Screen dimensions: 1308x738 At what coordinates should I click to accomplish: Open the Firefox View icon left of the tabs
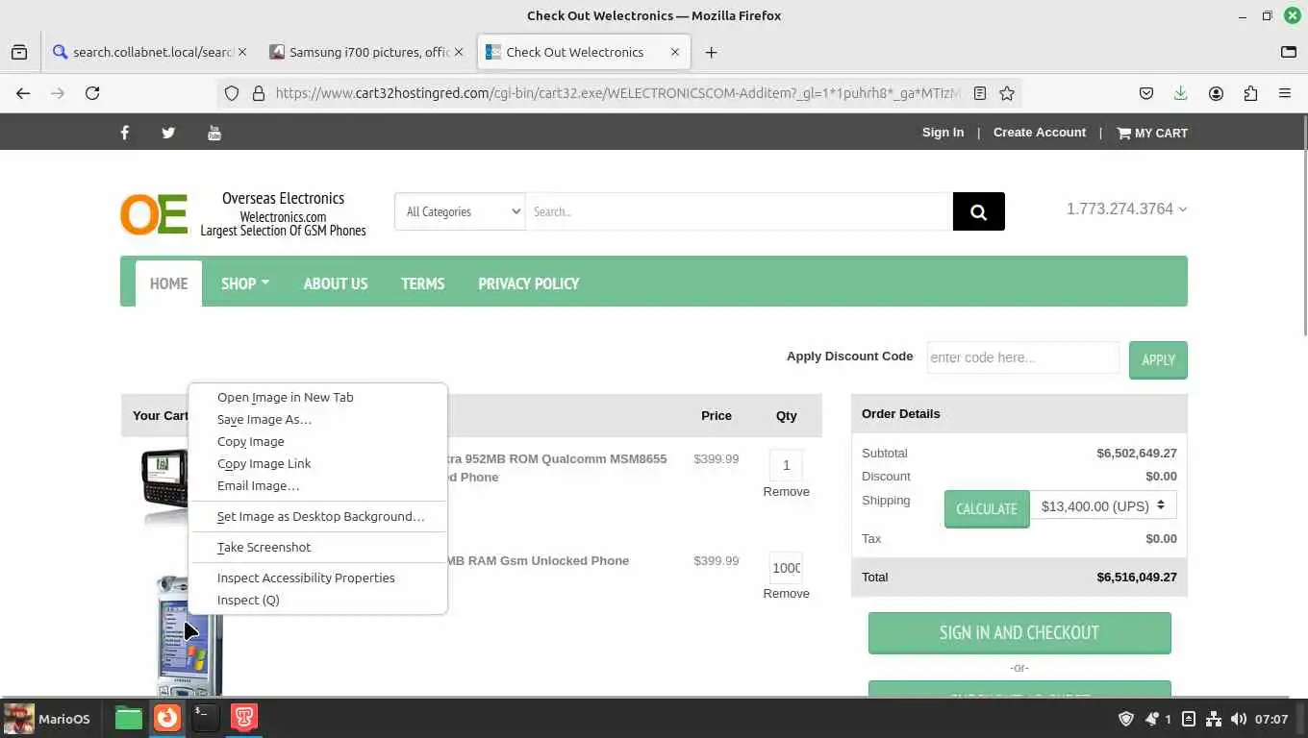point(19,52)
